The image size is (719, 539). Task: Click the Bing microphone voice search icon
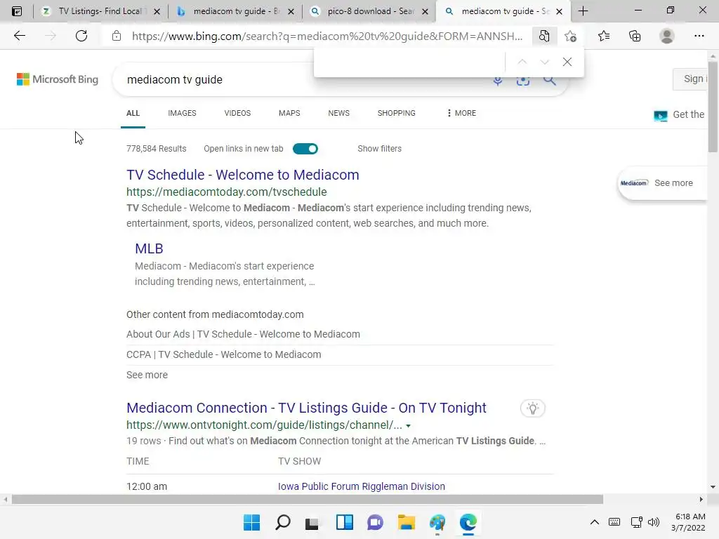(498, 81)
